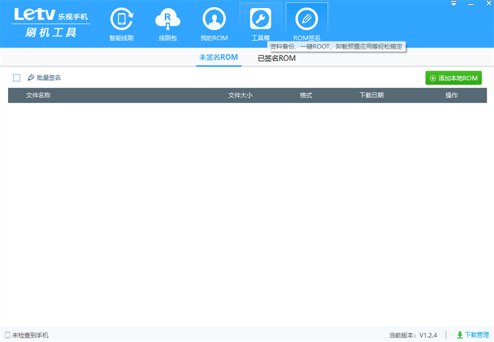Image resolution: width=494 pixels, height=342 pixels.
Task: Tick the select-all checkbox beside 批量签名
Action: 17,78
